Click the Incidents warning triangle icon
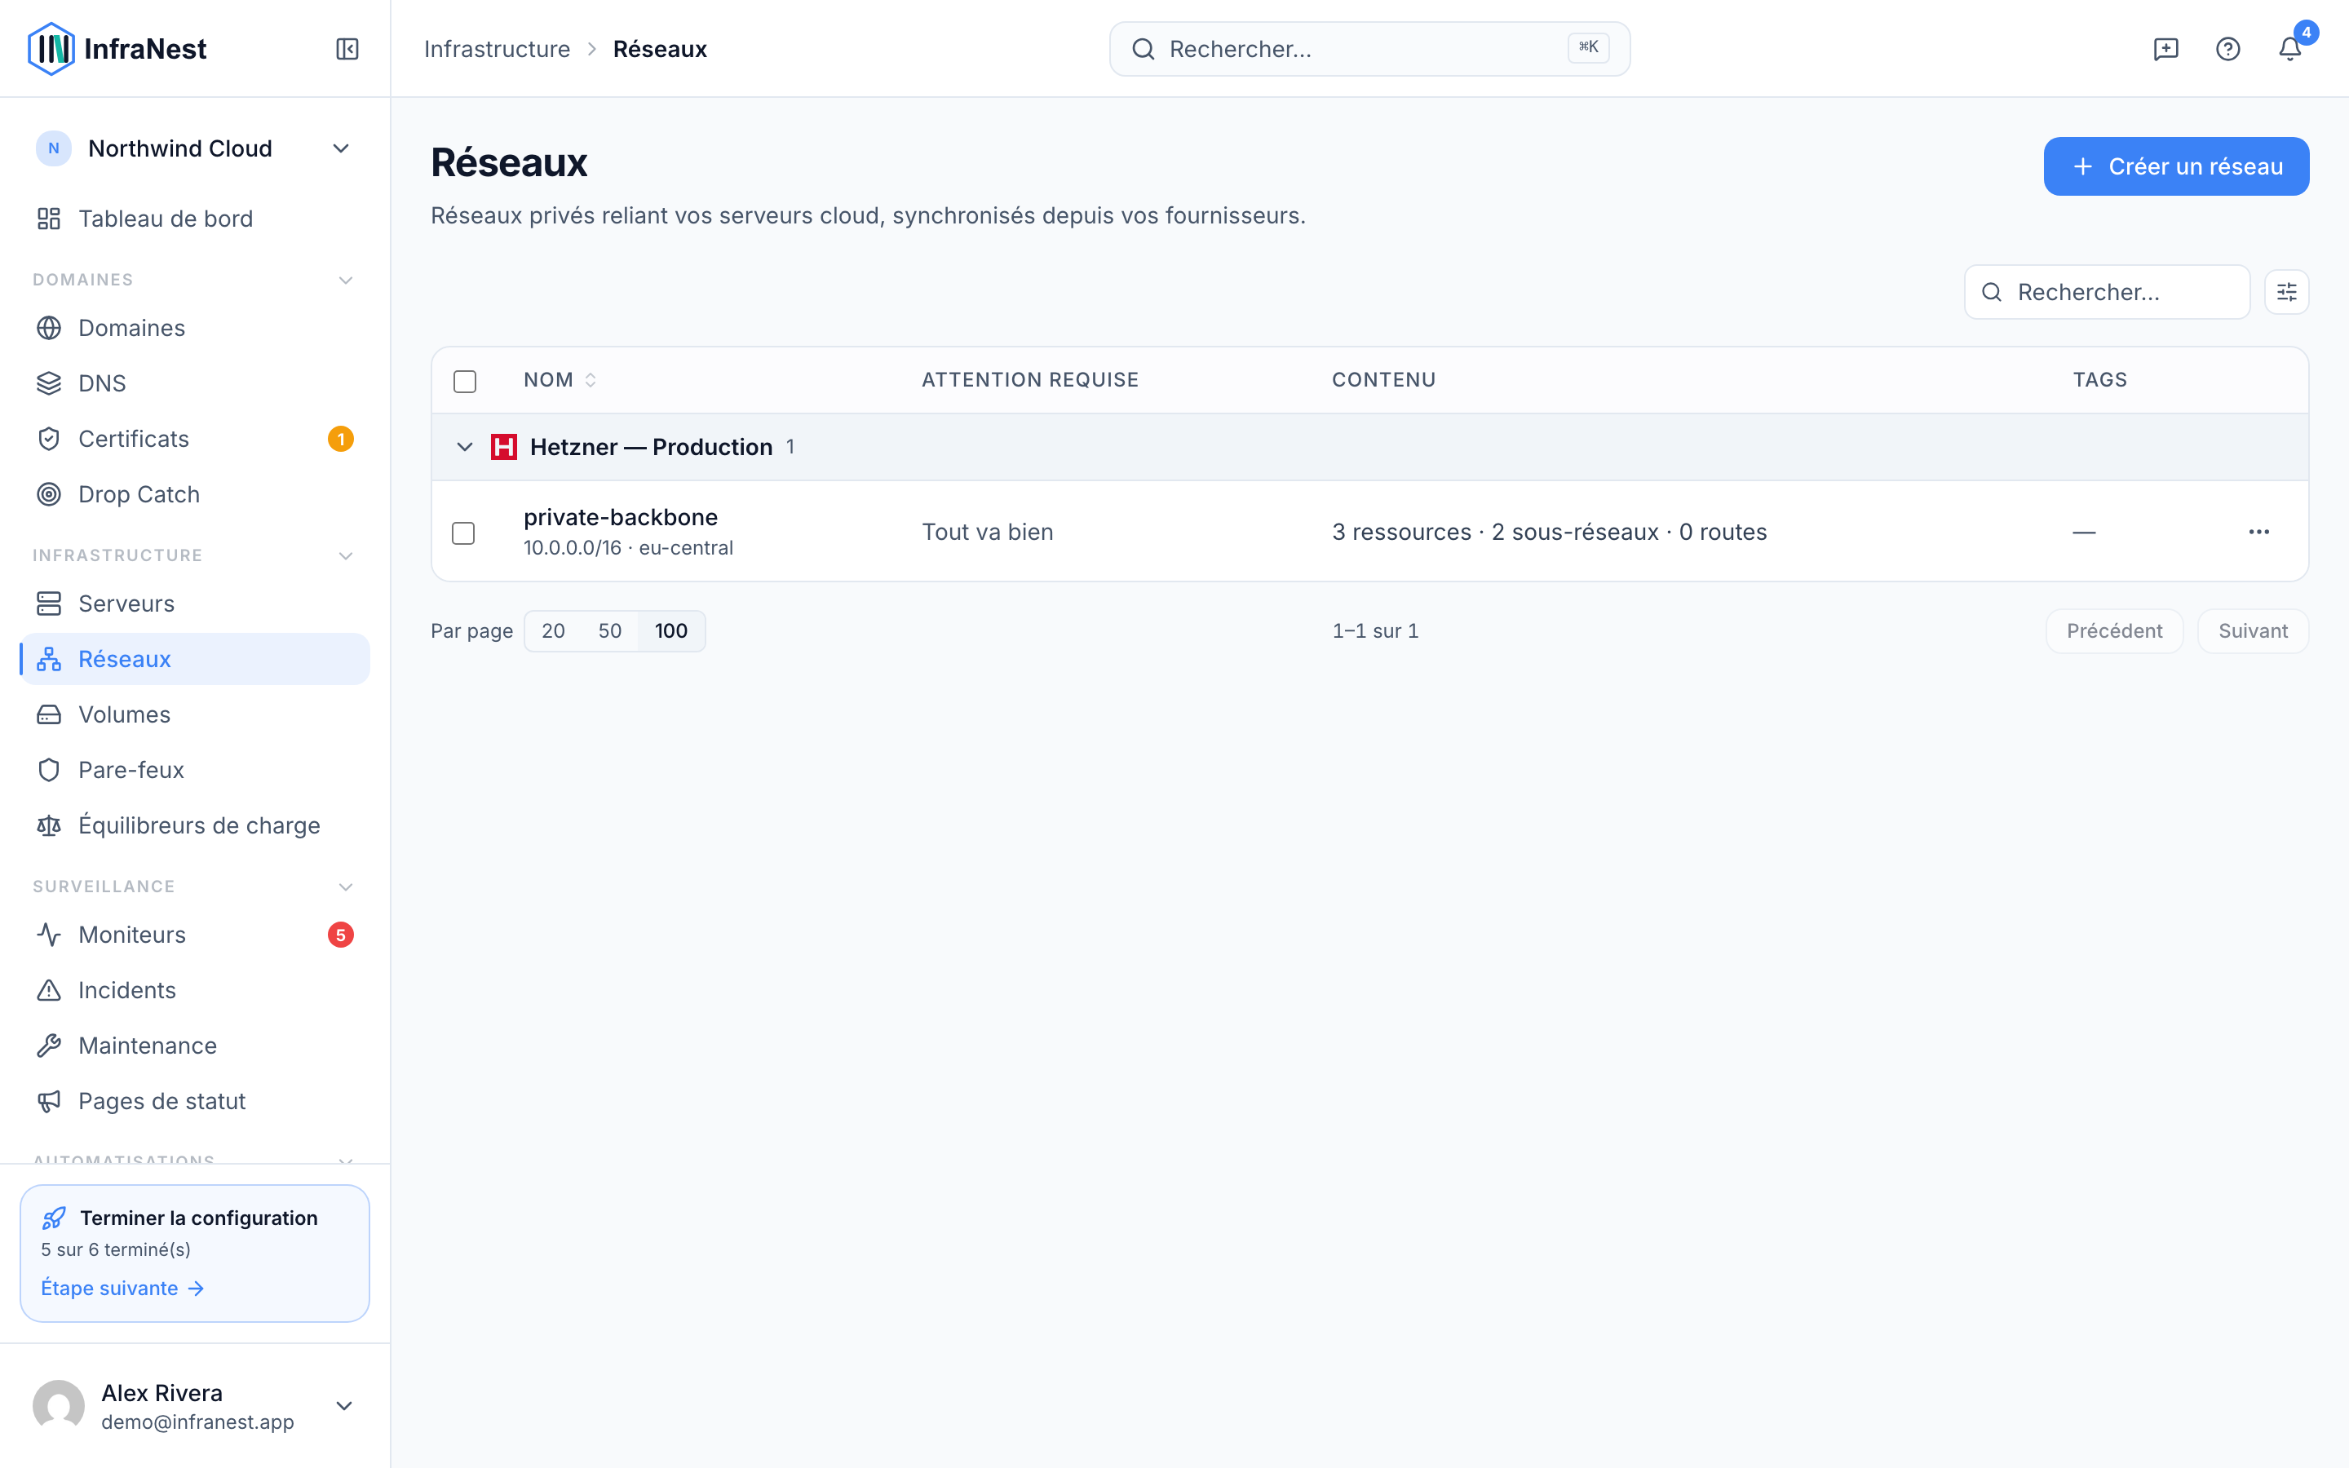 click(49, 990)
